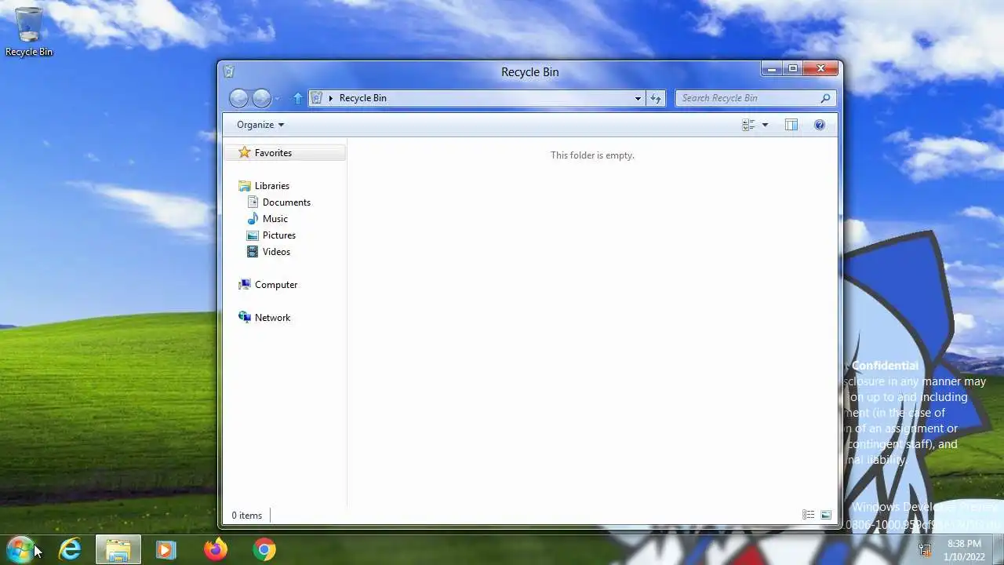Screen dimensions: 1004x565
Task: Open the Videos library
Action: (x=276, y=252)
